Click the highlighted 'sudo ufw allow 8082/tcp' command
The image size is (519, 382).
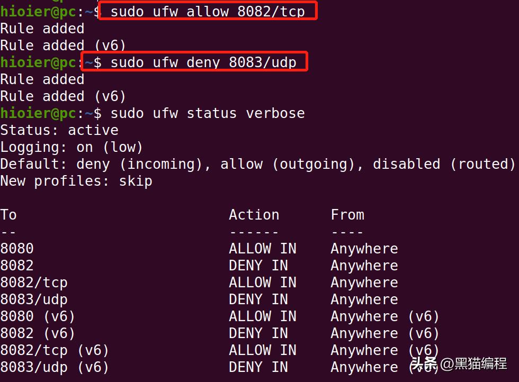point(208,11)
